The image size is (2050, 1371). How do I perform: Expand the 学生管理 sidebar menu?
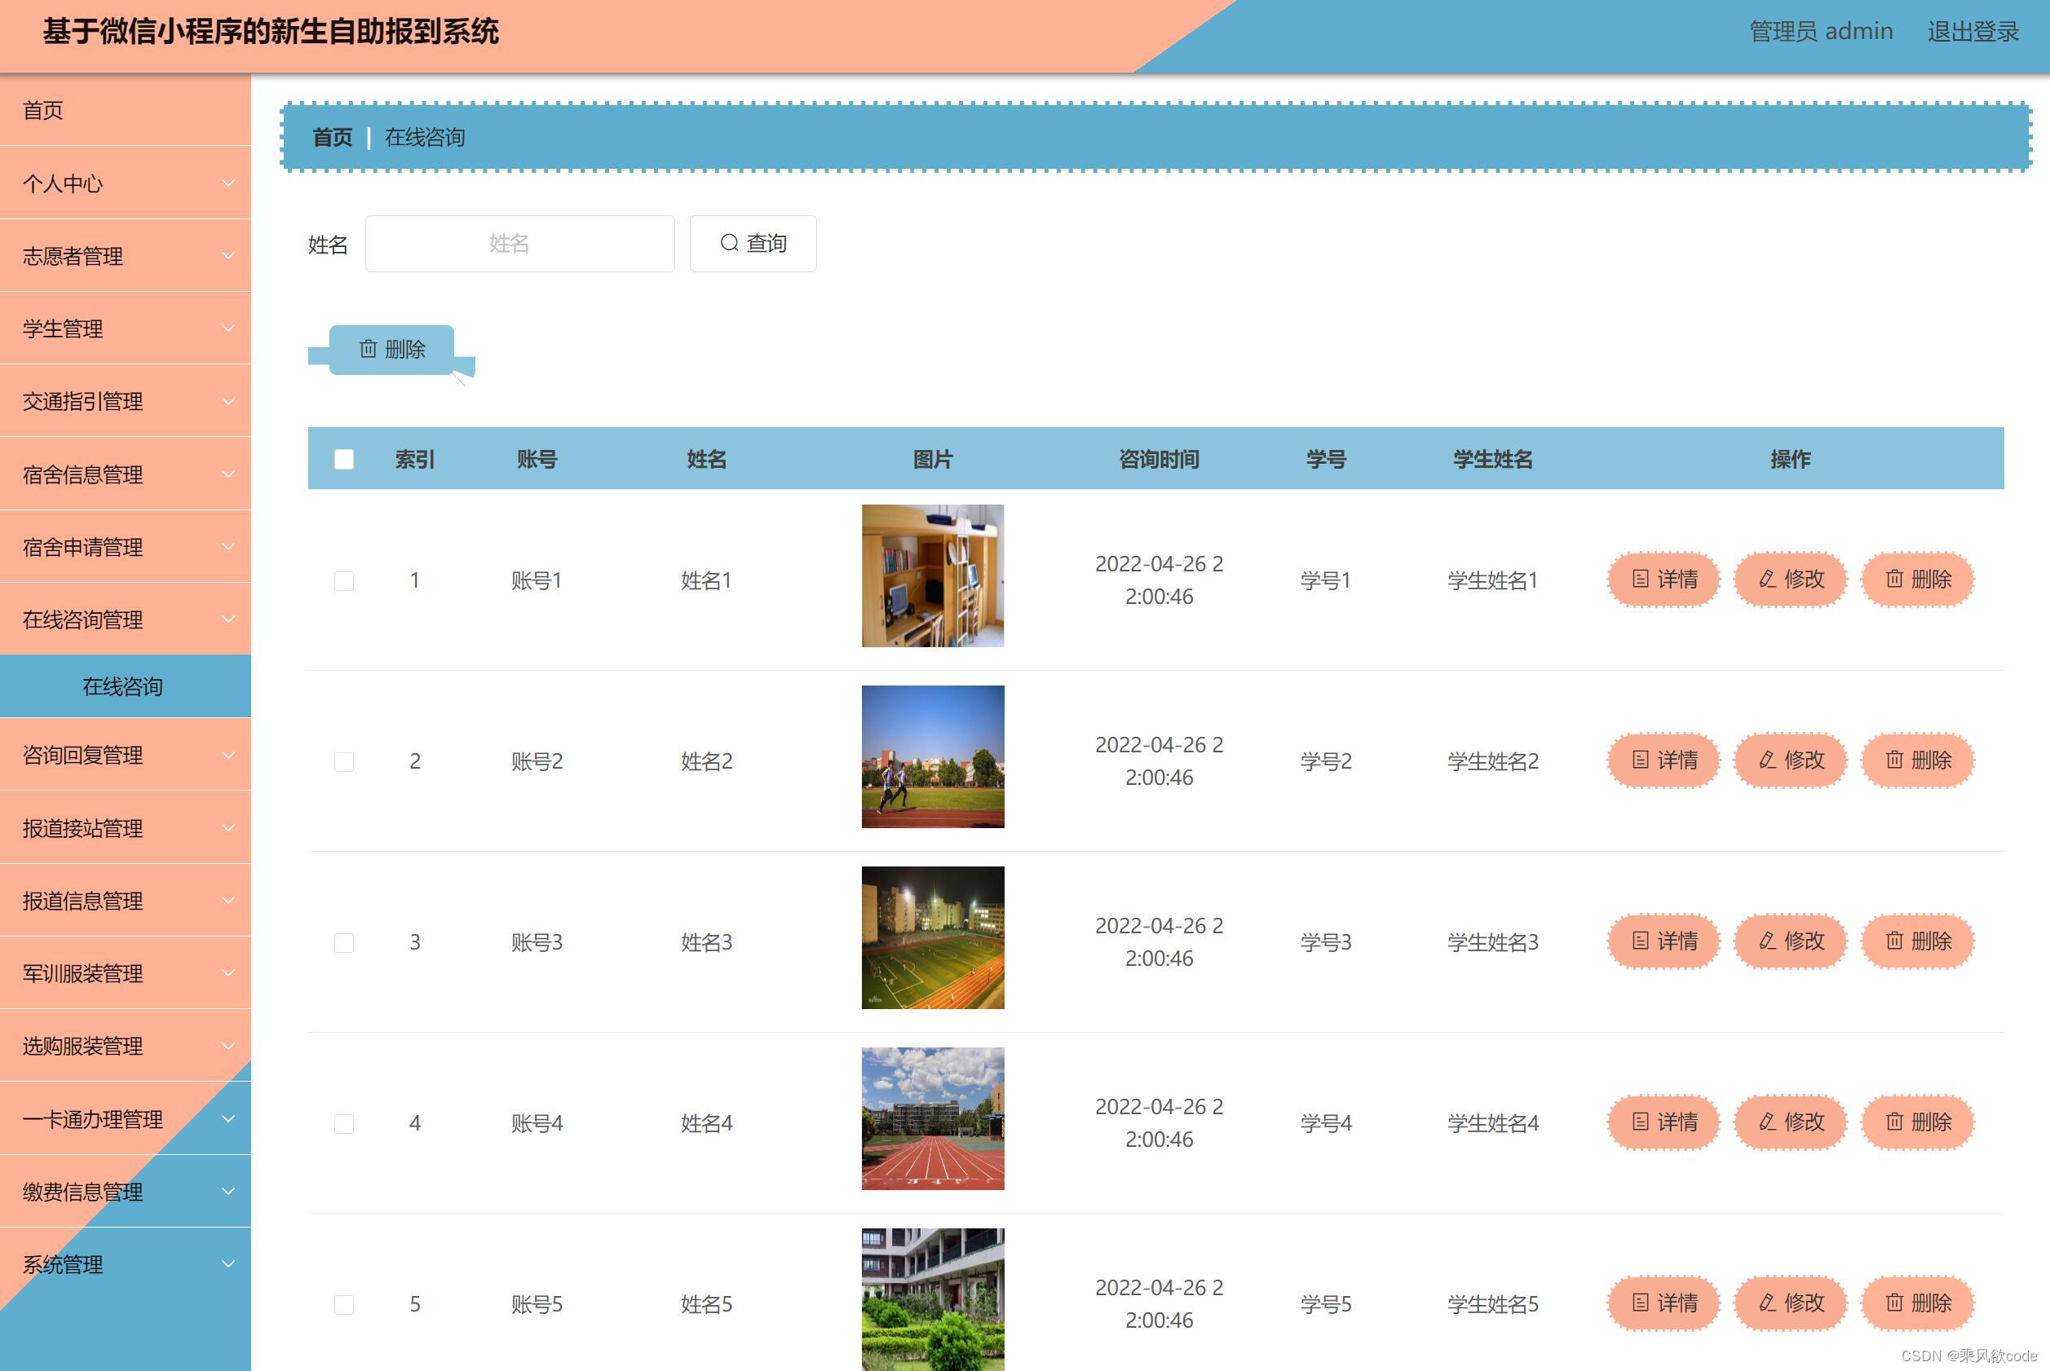pos(125,328)
